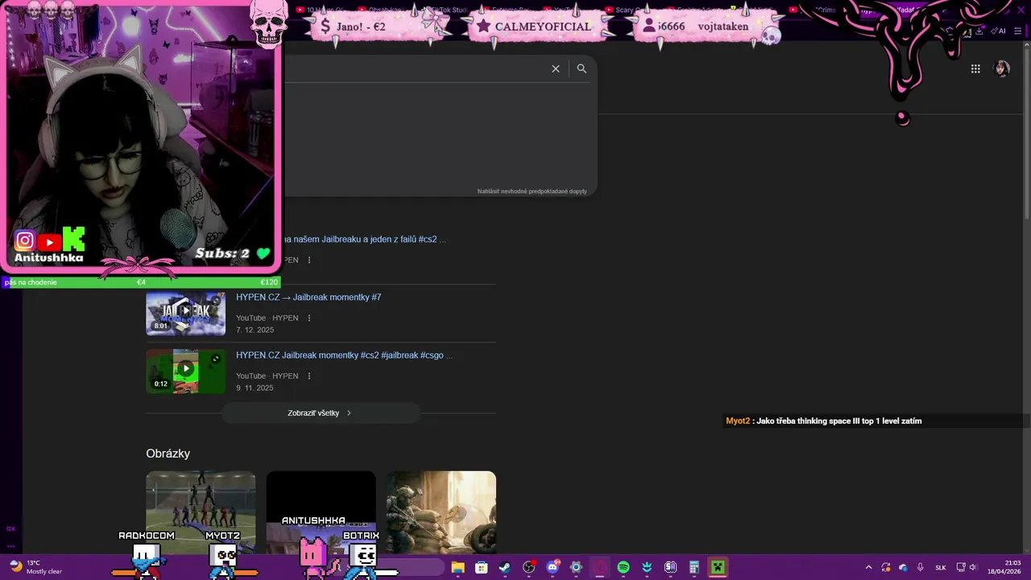
Task: Open the weather widget Mostly clear
Action: (x=35, y=567)
